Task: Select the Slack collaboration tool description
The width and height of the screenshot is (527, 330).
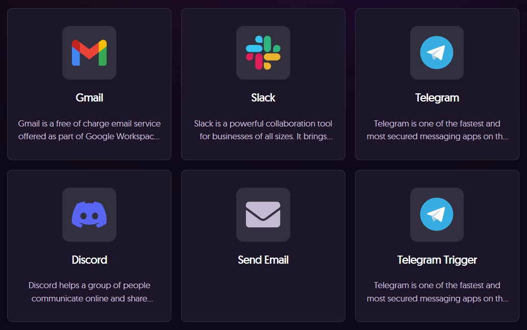Action: click(x=263, y=130)
